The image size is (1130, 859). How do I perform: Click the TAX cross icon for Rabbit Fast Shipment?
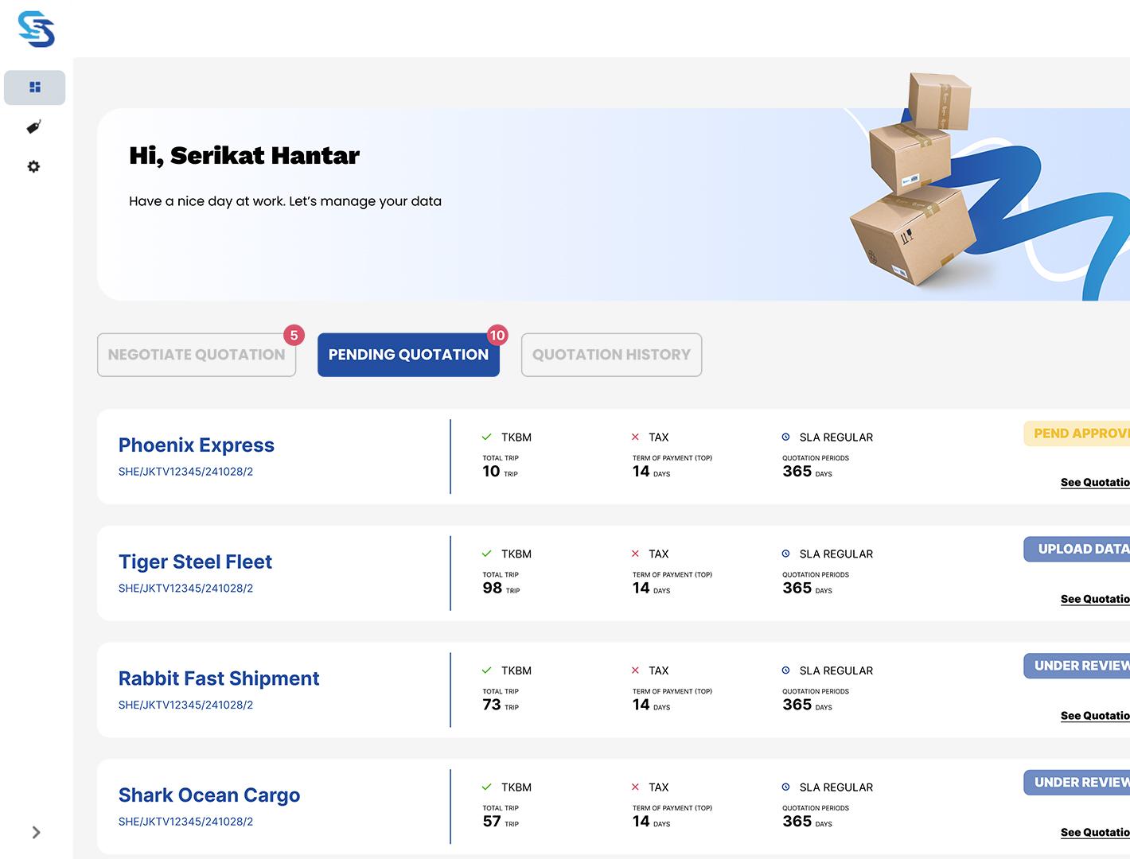coord(635,670)
